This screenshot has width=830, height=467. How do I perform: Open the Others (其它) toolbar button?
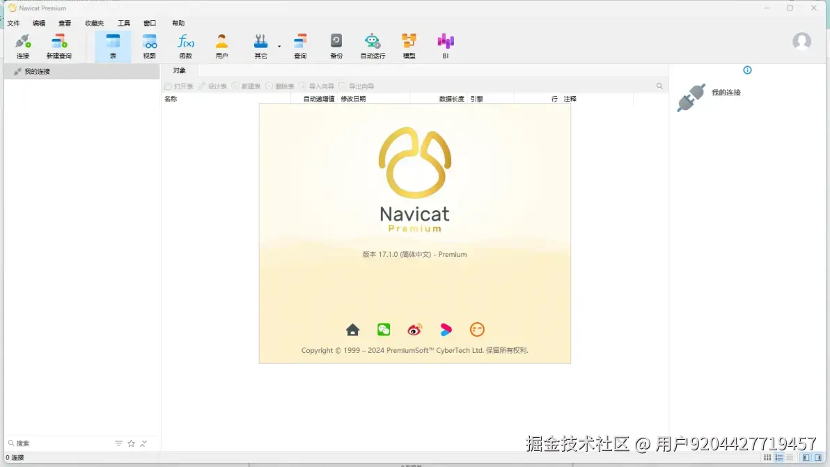260,46
